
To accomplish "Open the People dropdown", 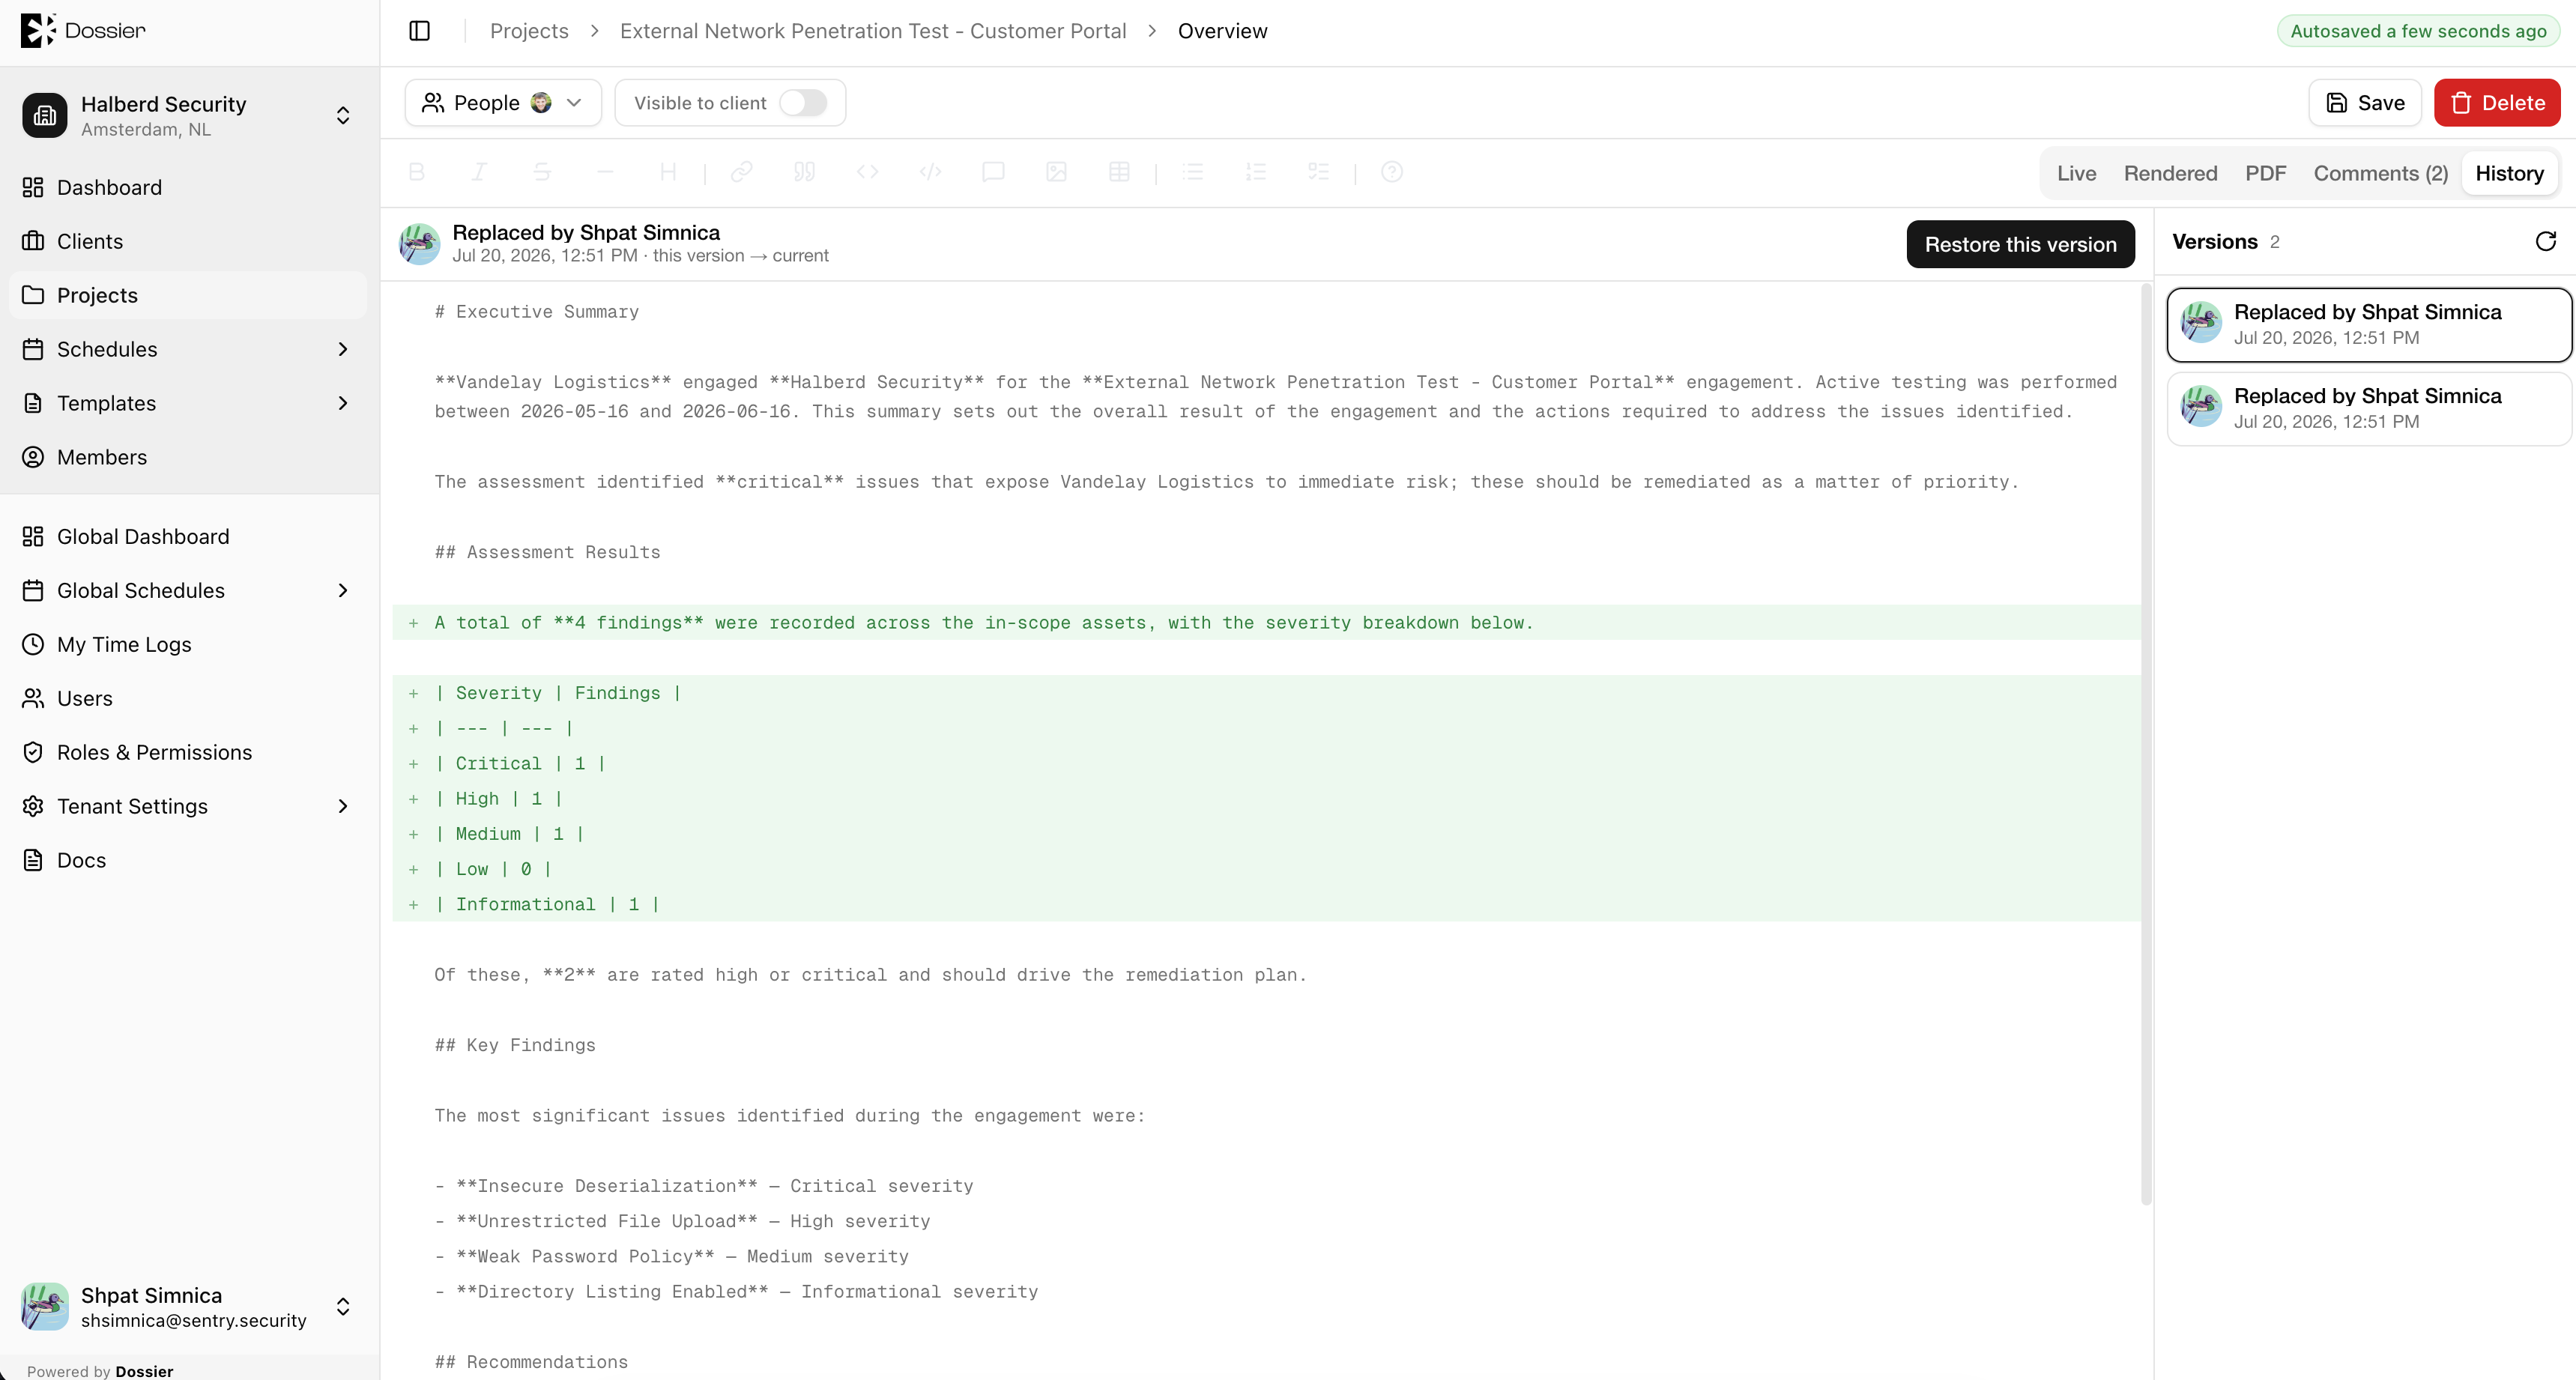I will coord(503,103).
